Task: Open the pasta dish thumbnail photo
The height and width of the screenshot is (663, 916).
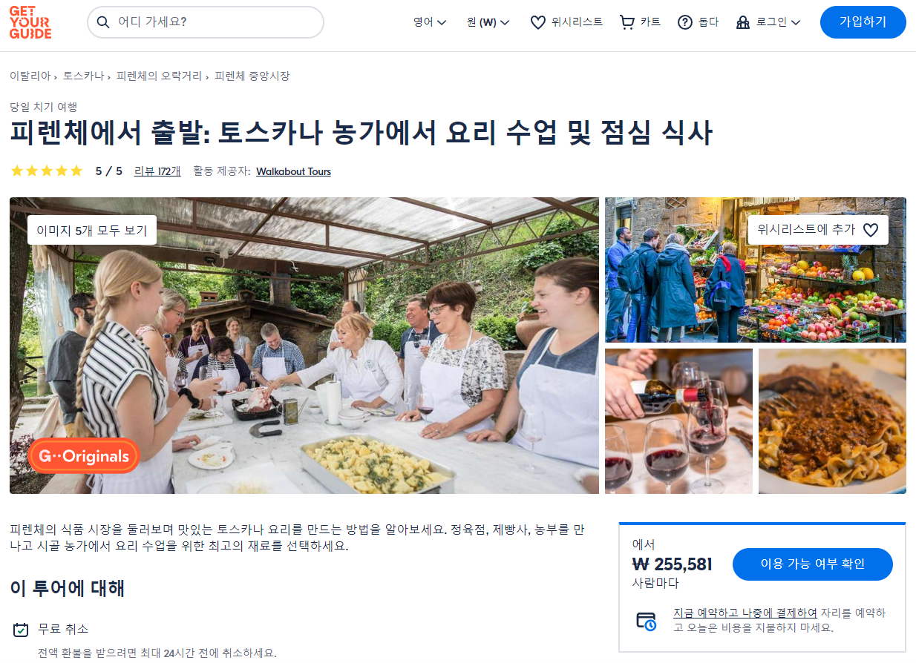Action: point(832,421)
